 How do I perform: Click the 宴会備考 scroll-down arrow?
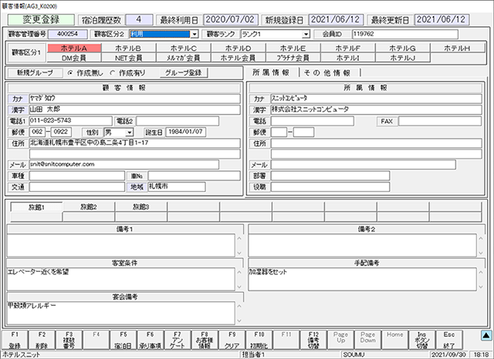pyautogui.click(x=239, y=320)
